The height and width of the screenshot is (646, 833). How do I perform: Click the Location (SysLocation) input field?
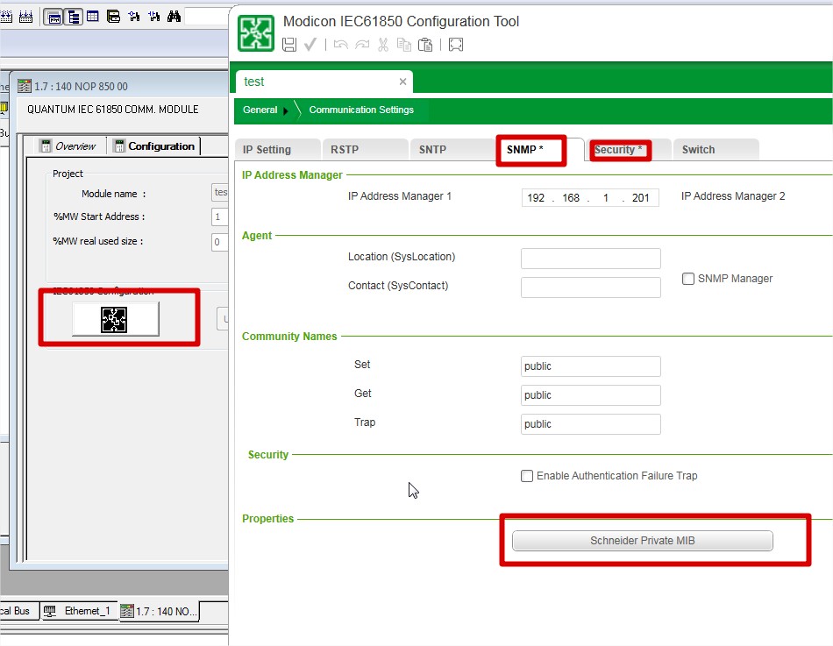point(591,259)
